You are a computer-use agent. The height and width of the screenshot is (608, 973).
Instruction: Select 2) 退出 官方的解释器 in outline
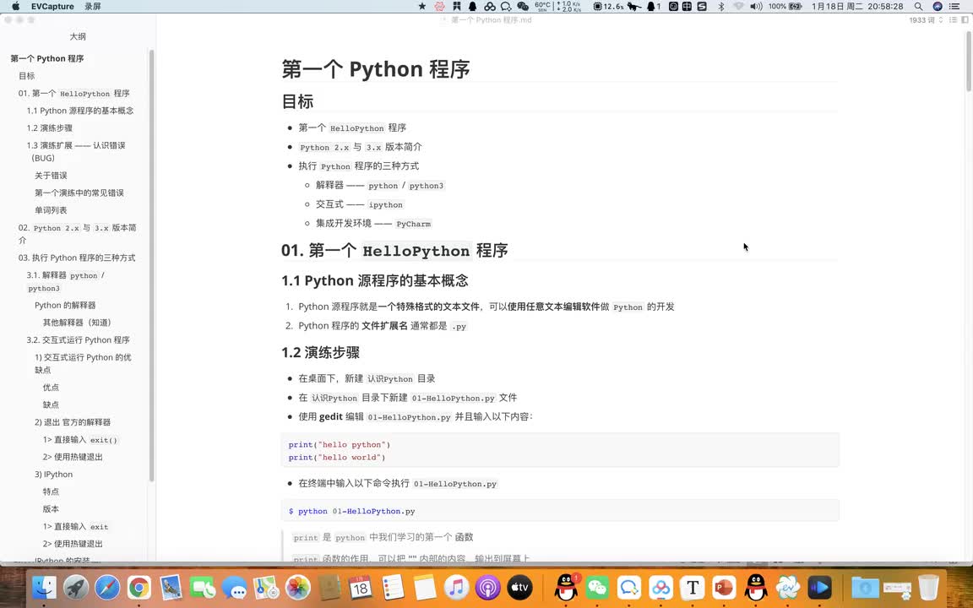coord(73,422)
